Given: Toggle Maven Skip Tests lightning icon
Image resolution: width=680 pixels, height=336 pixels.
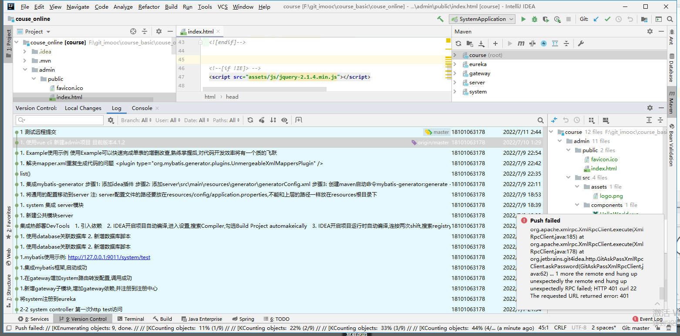Looking at the screenshot, I should pos(544,43).
